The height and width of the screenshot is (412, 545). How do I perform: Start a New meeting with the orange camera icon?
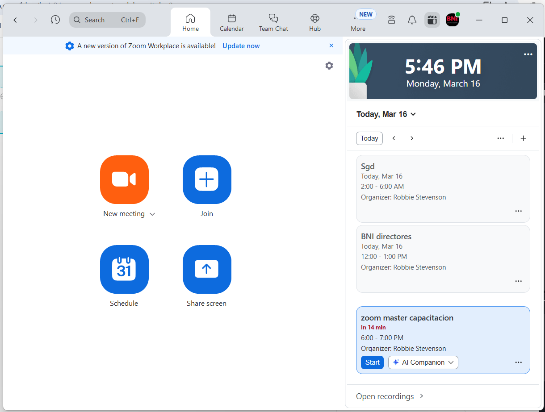[x=124, y=179]
